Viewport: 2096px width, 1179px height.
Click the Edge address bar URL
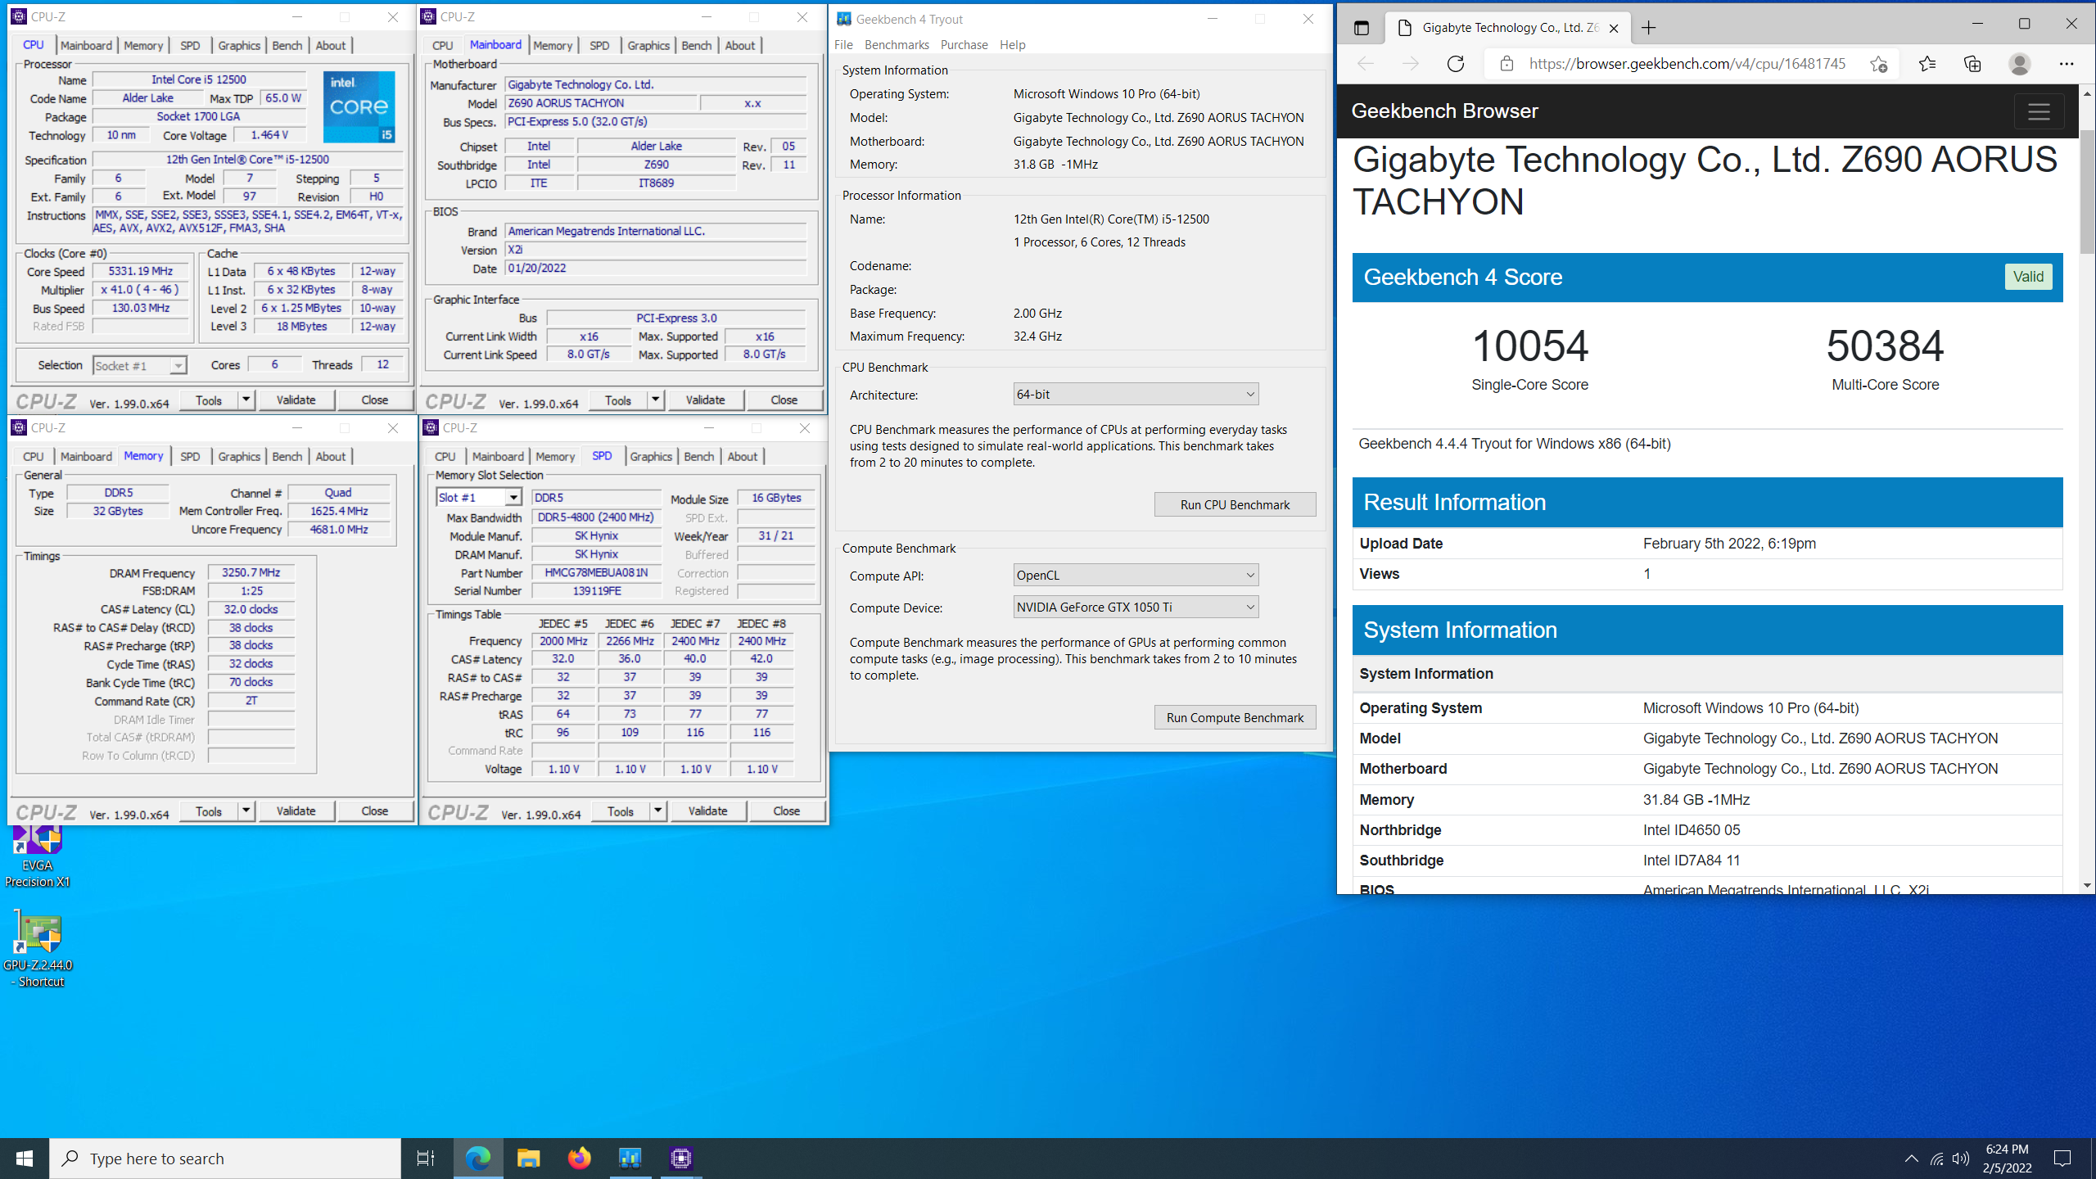coord(1687,64)
